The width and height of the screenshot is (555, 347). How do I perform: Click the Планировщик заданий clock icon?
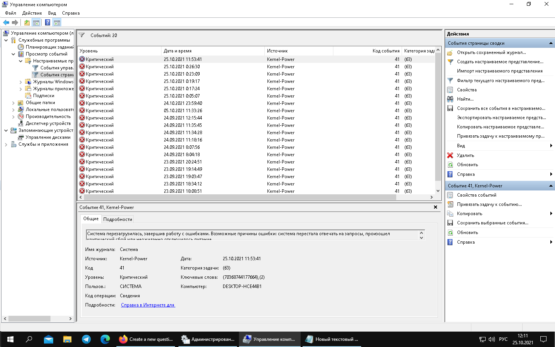(21, 47)
